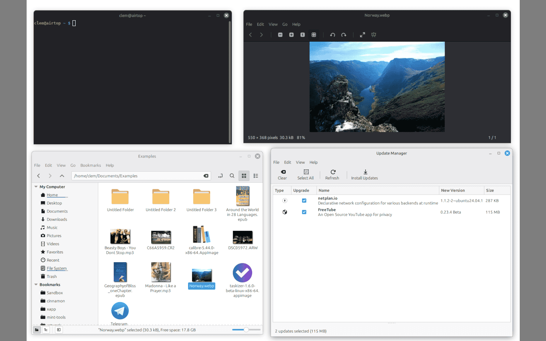
Task: Show tree view in sidebar footer
Action: 46,330
